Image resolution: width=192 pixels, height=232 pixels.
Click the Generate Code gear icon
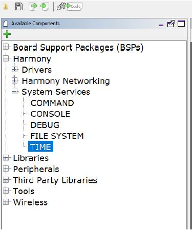pyautogui.click(x=70, y=7)
